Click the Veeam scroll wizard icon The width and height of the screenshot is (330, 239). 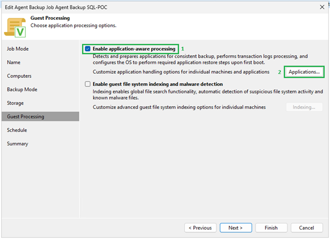(15, 28)
